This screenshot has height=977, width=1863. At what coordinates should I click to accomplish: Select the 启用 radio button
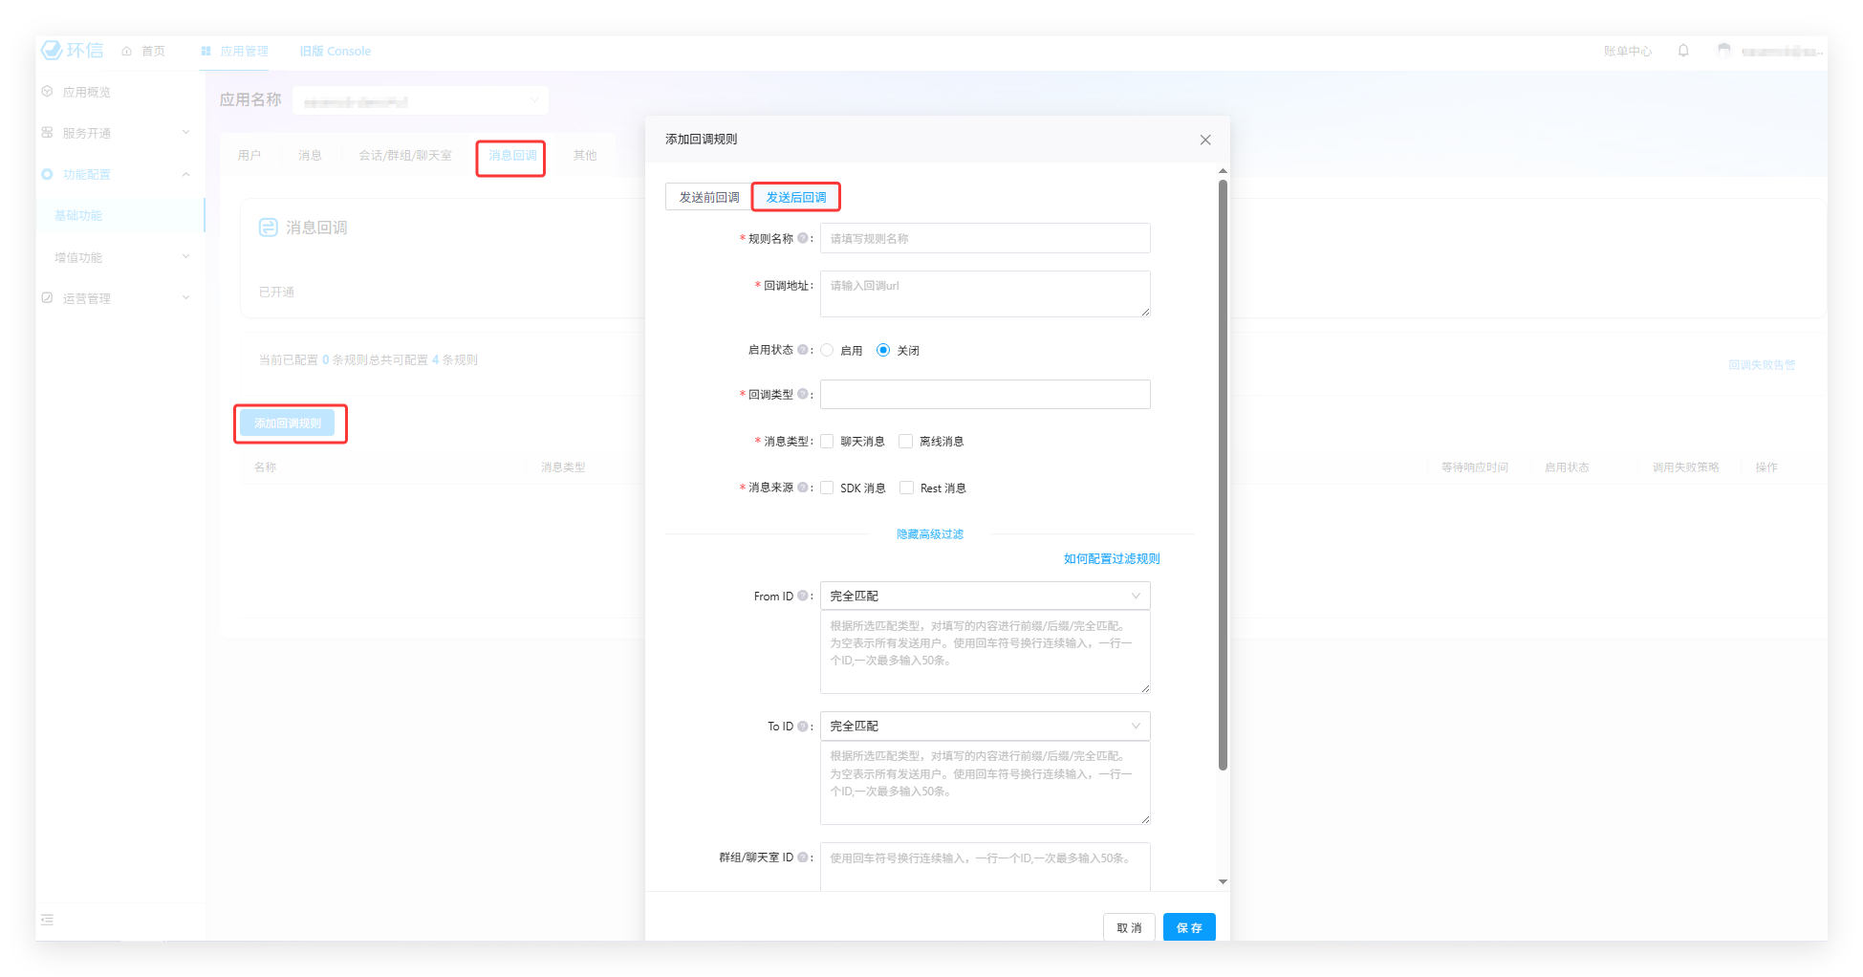pos(828,350)
